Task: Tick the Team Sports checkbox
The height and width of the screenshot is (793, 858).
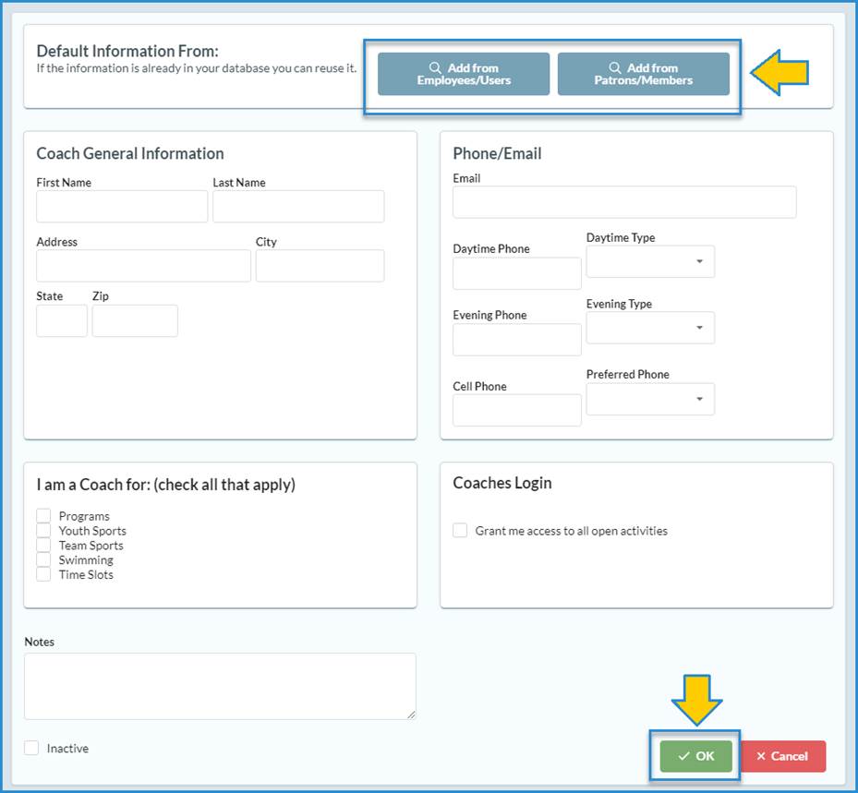Action: coord(43,546)
